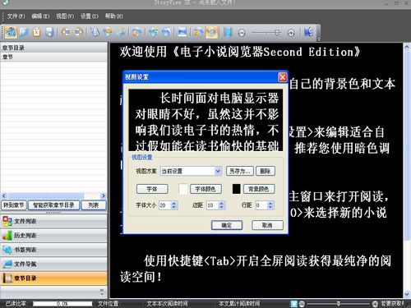
Task: Open the 设置(S) menu
Action: 90,16
